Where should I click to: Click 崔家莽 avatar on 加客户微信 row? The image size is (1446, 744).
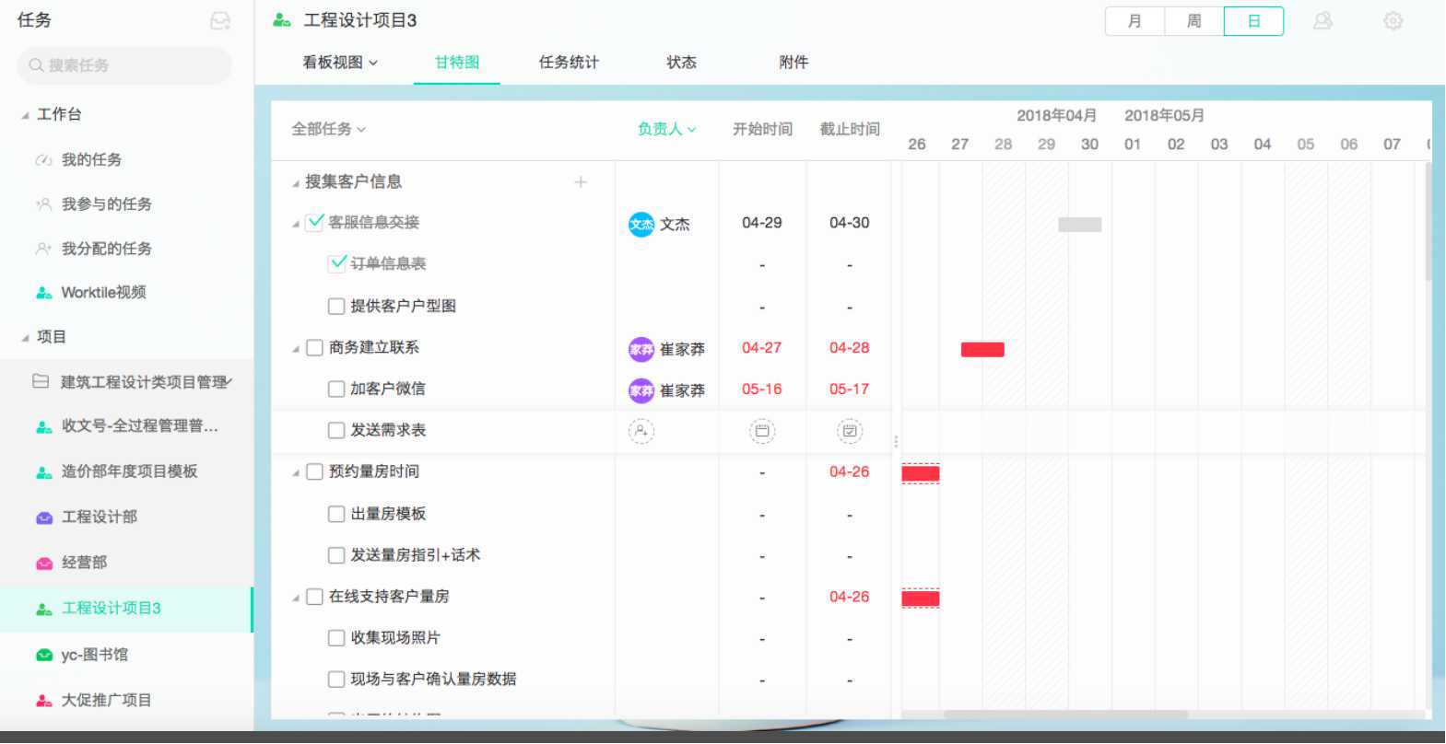641,390
